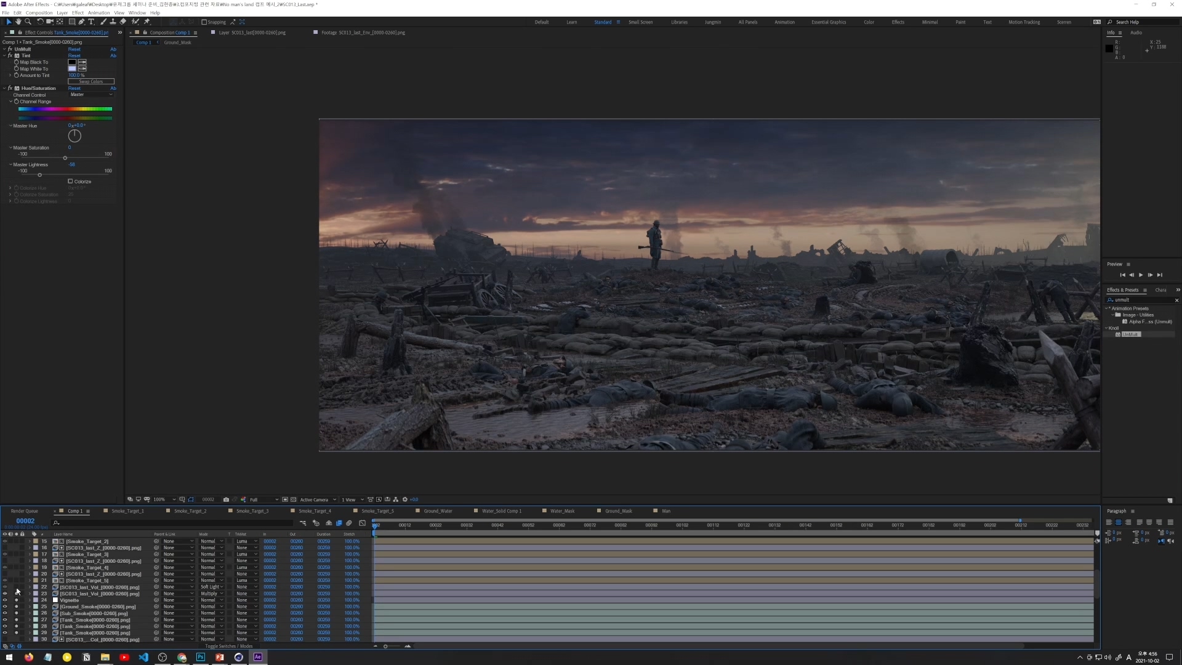
Task: Switch to the Ground_Water timeline tab
Action: [437, 511]
